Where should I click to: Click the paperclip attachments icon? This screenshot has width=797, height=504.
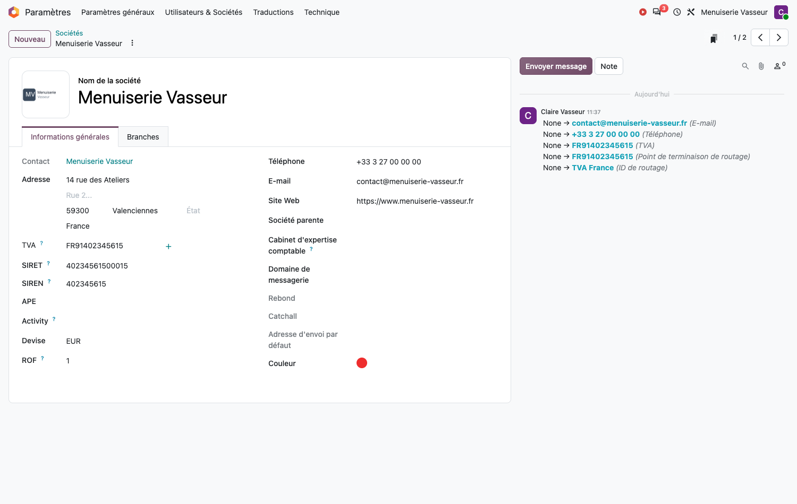(x=761, y=66)
